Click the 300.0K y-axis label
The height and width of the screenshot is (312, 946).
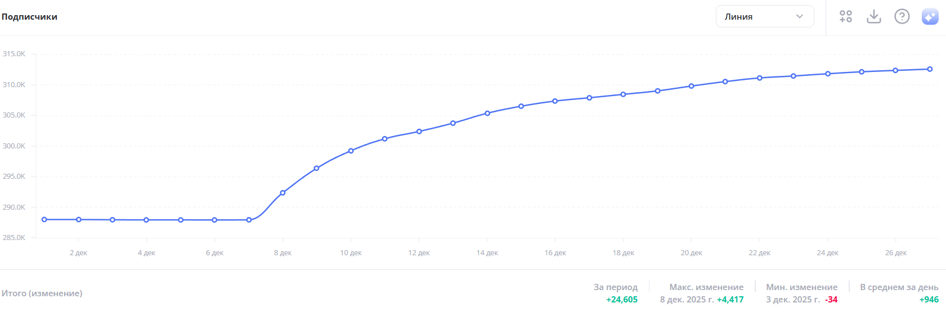14,146
